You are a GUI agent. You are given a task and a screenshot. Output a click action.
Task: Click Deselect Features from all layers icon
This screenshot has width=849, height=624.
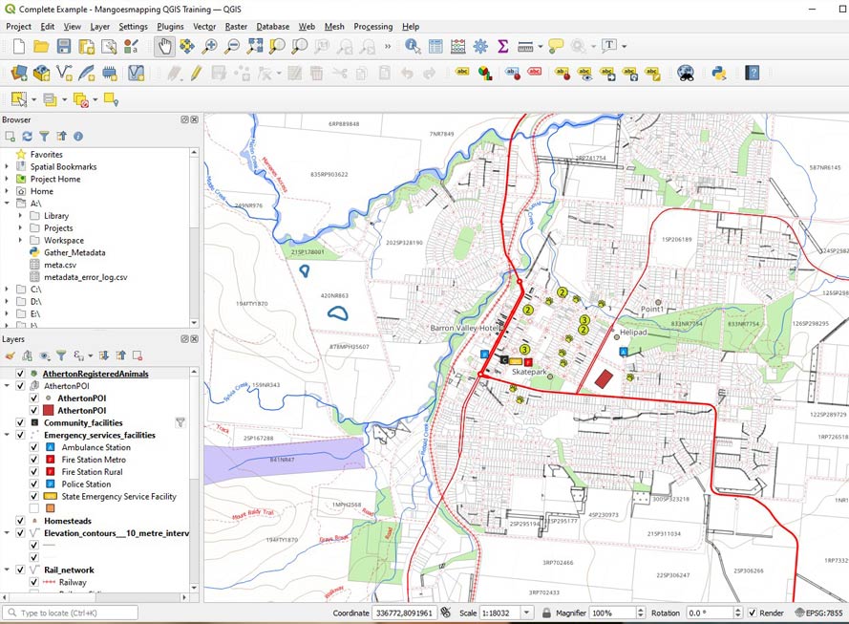tap(80, 100)
